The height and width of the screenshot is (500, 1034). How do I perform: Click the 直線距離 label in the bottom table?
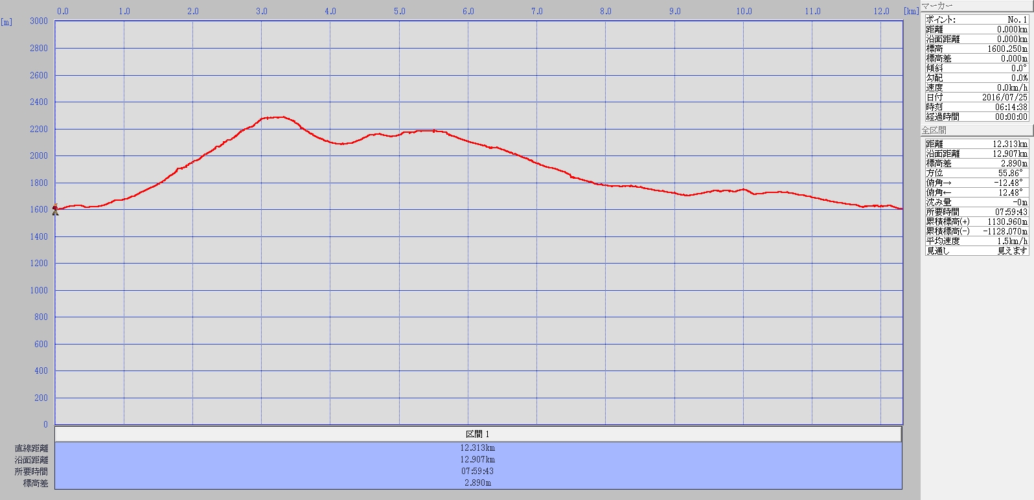tap(32, 448)
